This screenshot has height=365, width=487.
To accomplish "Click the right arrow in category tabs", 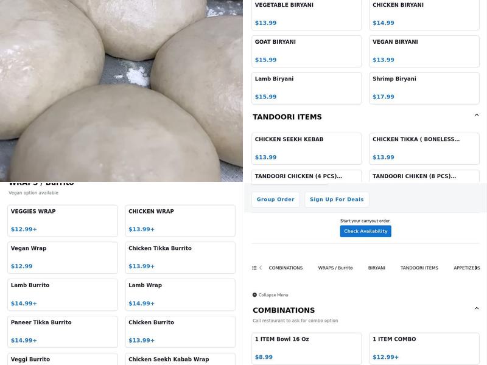I will coord(477,268).
